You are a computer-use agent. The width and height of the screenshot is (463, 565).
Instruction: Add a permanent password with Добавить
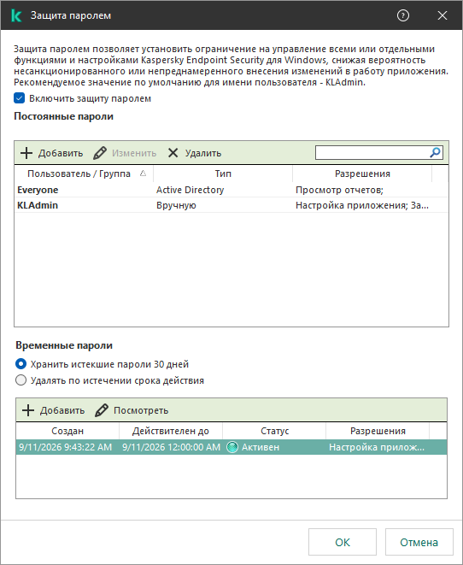tap(52, 153)
